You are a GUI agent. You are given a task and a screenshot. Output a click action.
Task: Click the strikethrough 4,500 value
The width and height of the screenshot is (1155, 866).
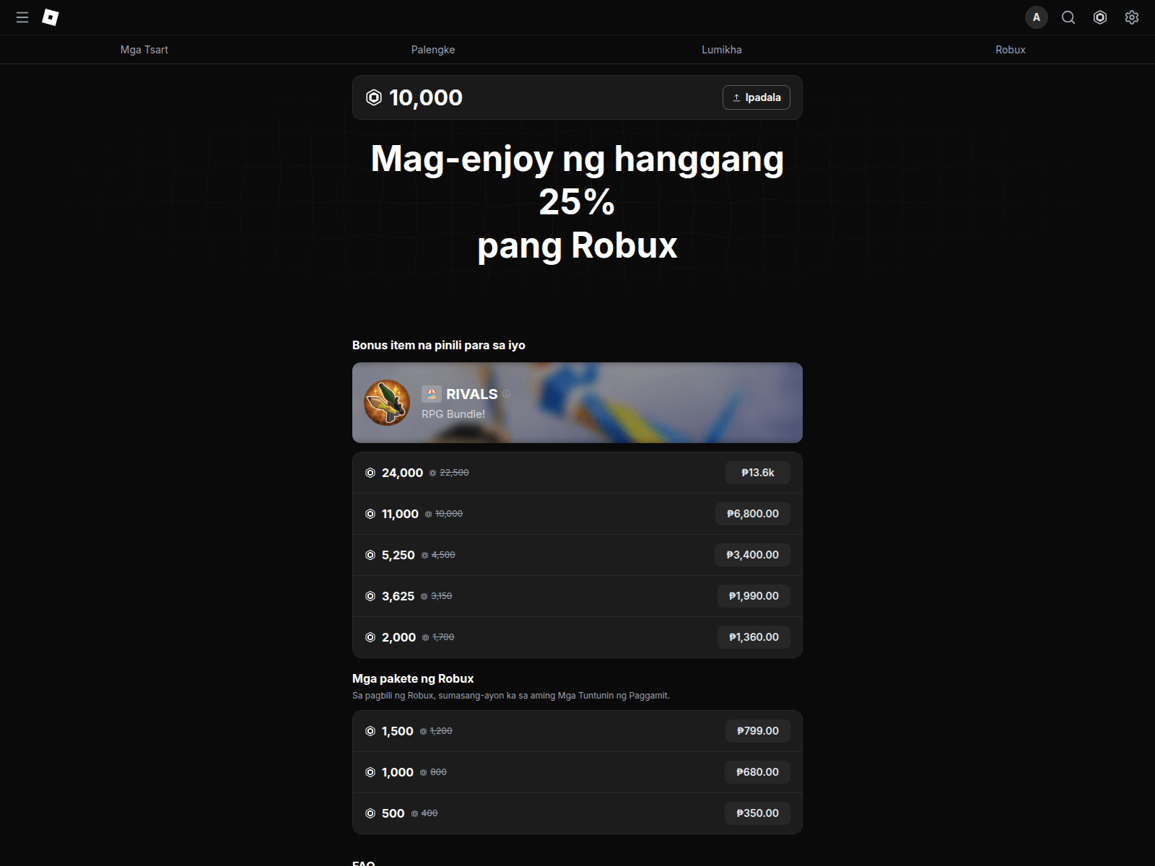(x=443, y=555)
